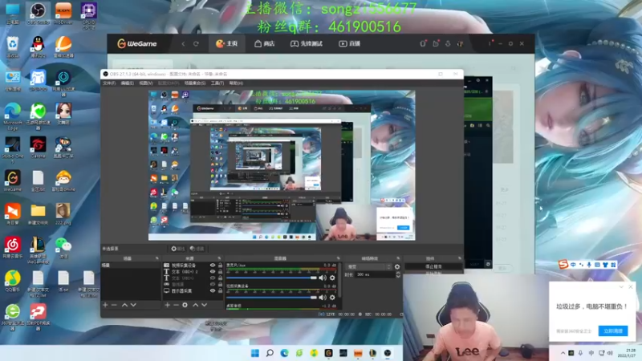Image resolution: width=642 pixels, height=361 pixels.
Task: Lock the display capture source
Action: 220,290
